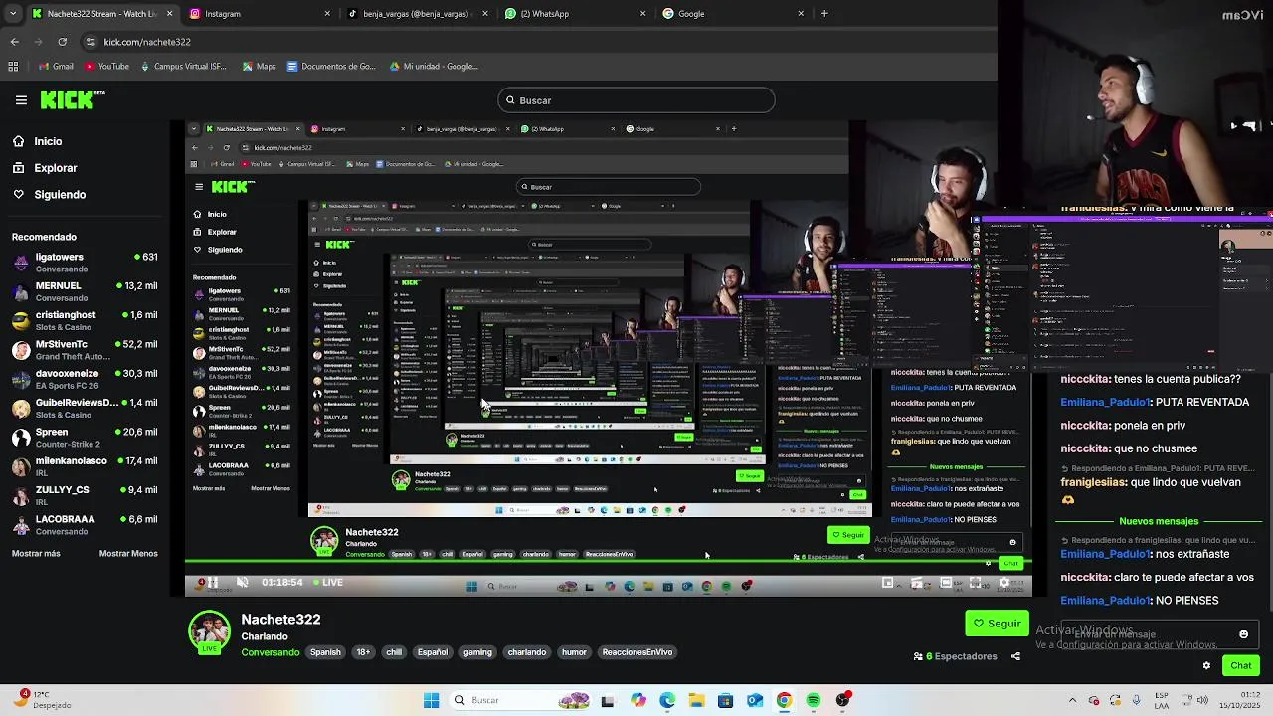Open a new browser tab
This screenshot has width=1273, height=716.
[x=824, y=14]
